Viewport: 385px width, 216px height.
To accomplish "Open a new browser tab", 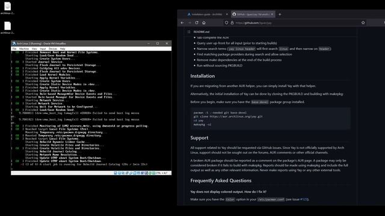I will 280,14.
